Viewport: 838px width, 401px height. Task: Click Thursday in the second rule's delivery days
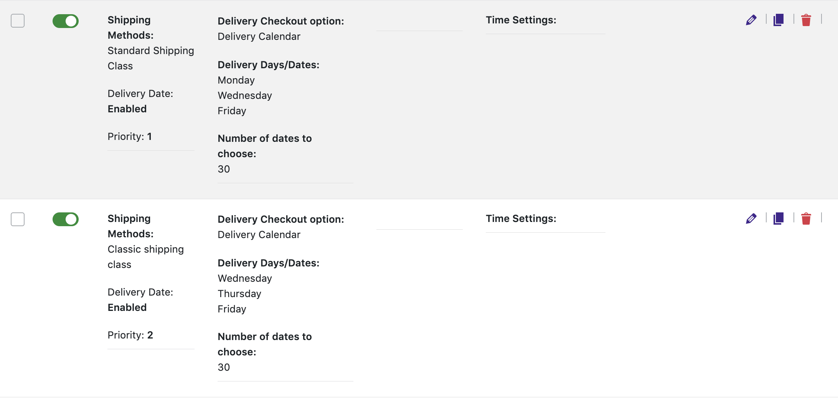click(239, 294)
